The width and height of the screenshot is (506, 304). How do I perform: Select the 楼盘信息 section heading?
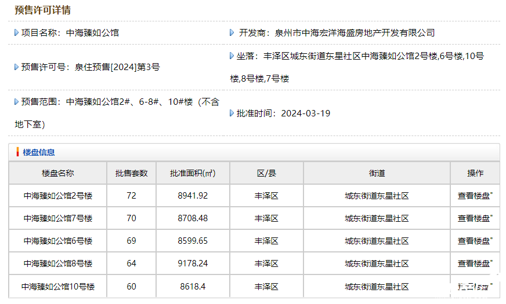pos(39,152)
